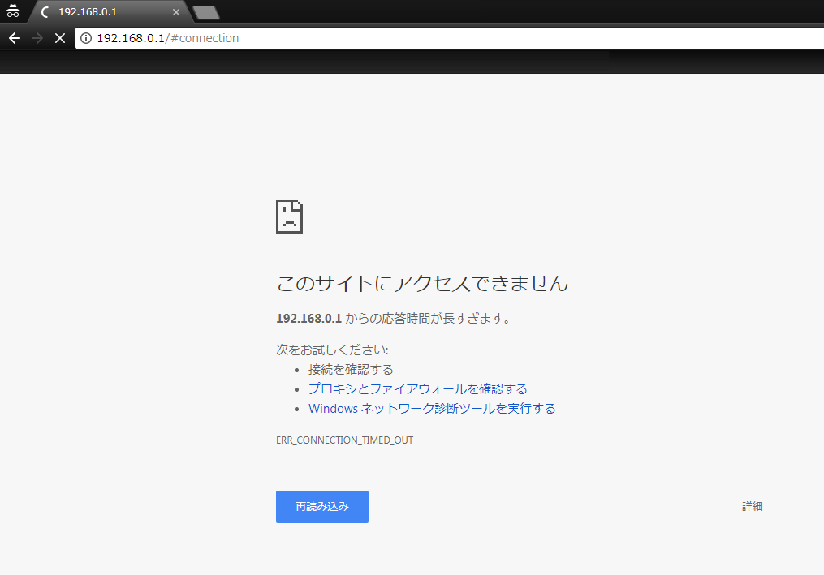
Task: Click the tab's loading spinner icon
Action: coord(45,12)
